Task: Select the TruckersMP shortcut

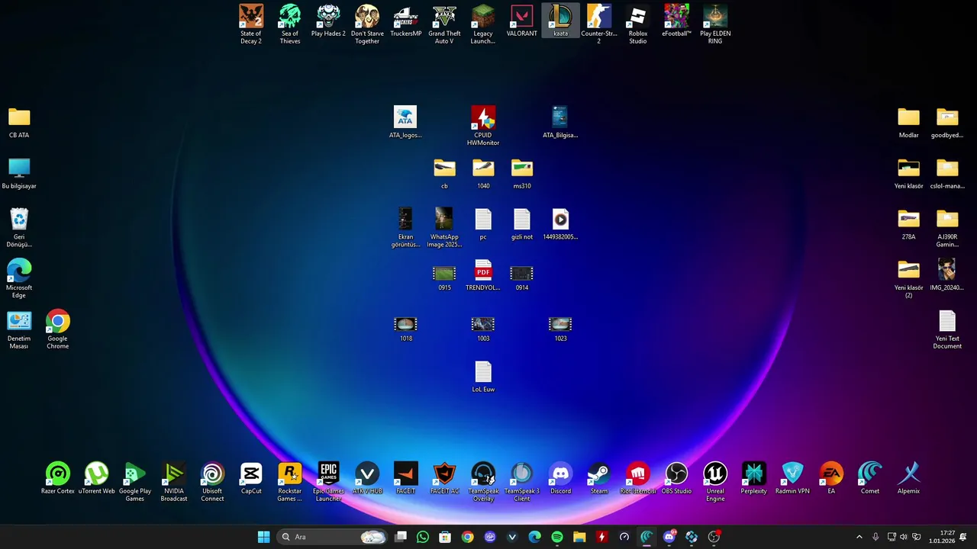Action: (406, 21)
